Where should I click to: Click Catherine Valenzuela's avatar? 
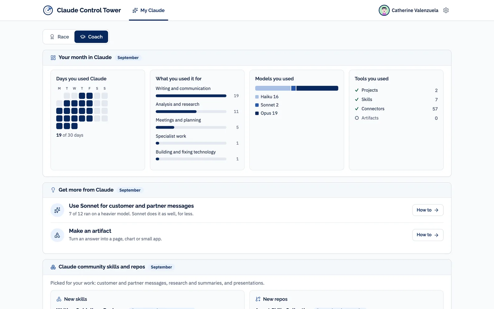tap(384, 10)
